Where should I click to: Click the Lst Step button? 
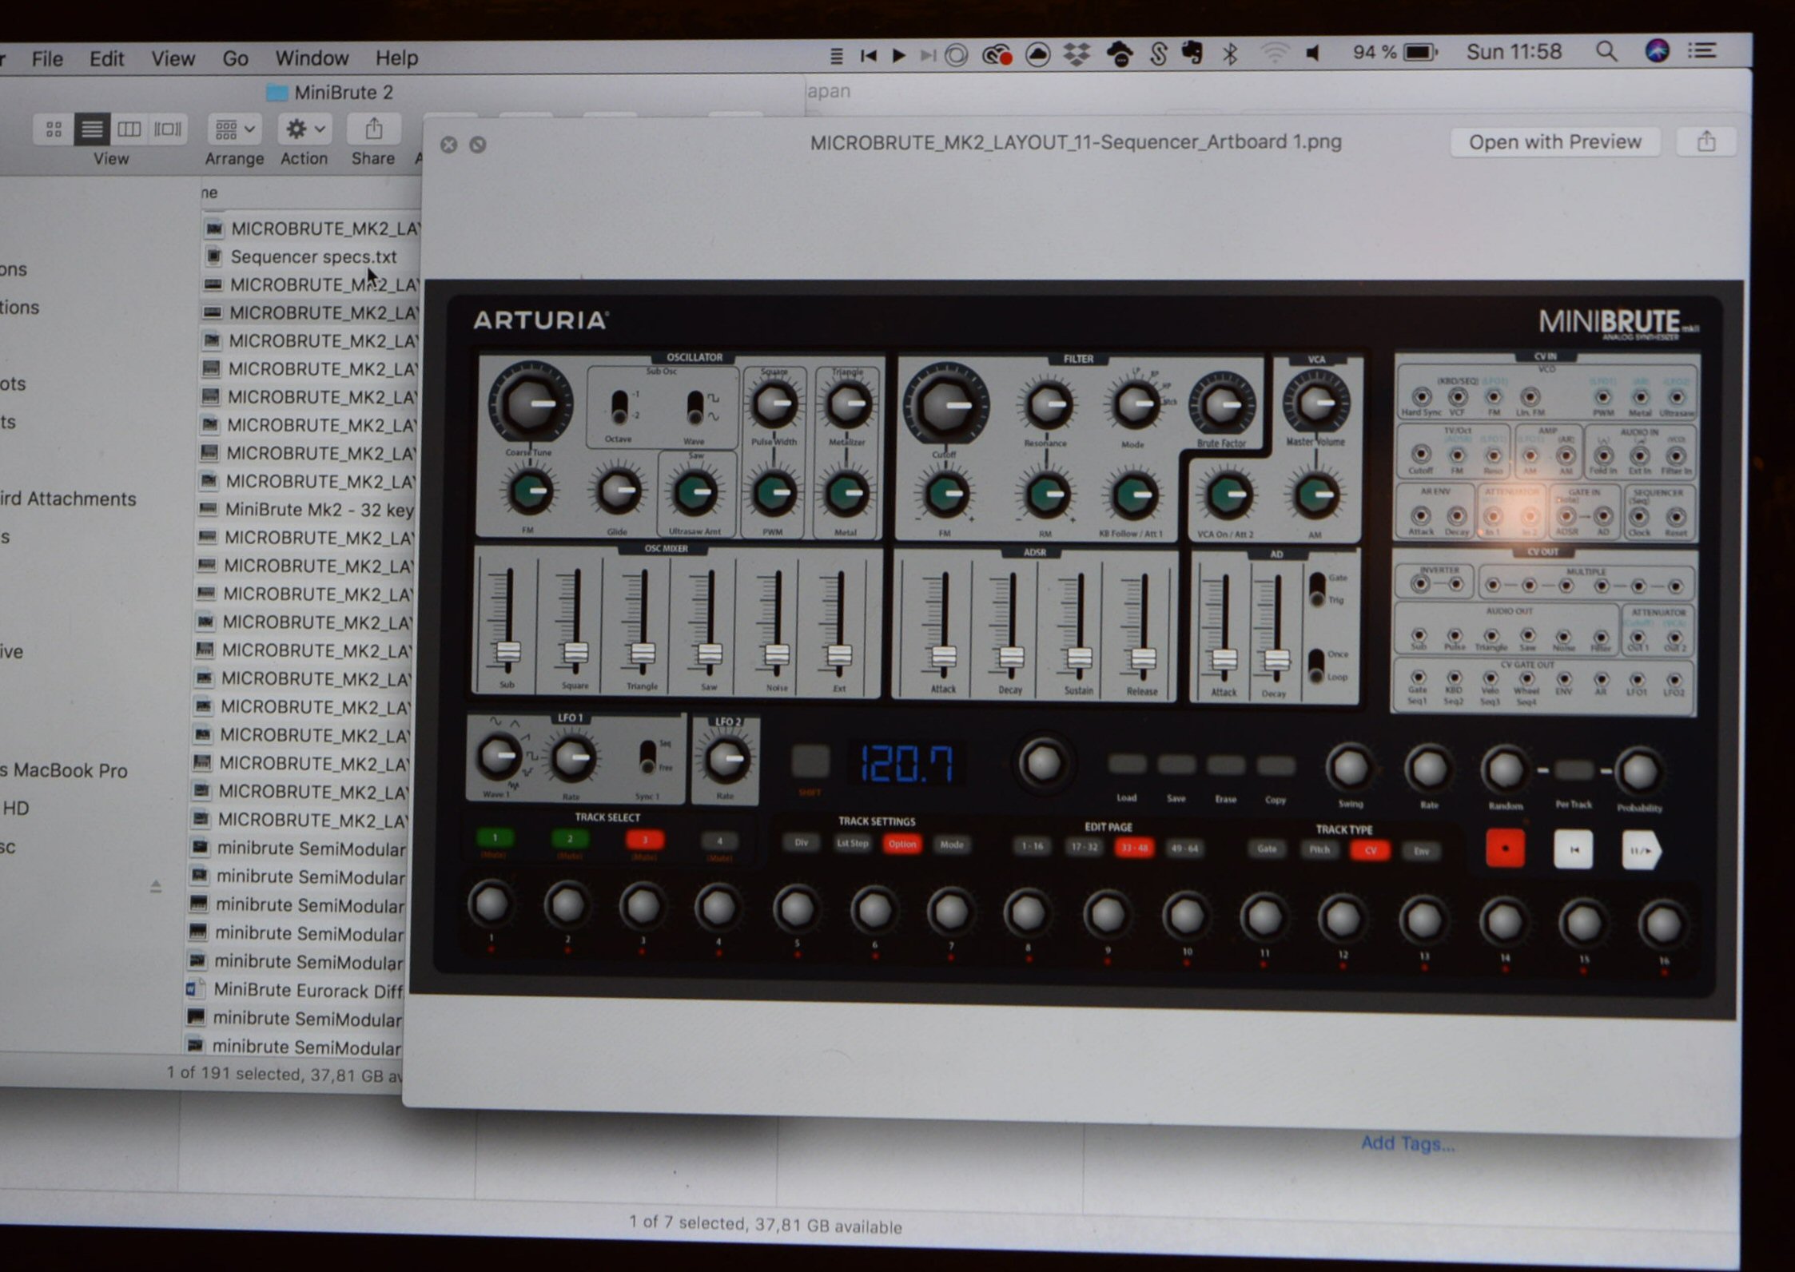click(852, 843)
